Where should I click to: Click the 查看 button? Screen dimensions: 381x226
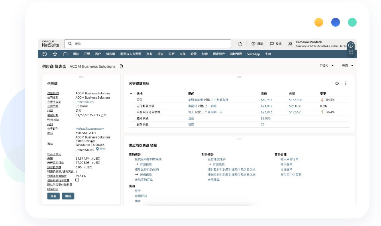[53, 196]
